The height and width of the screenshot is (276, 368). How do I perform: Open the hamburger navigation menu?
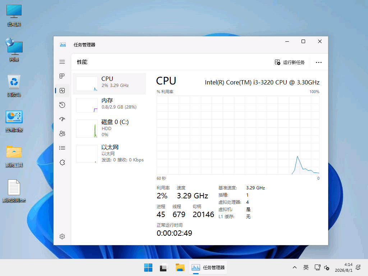click(62, 62)
